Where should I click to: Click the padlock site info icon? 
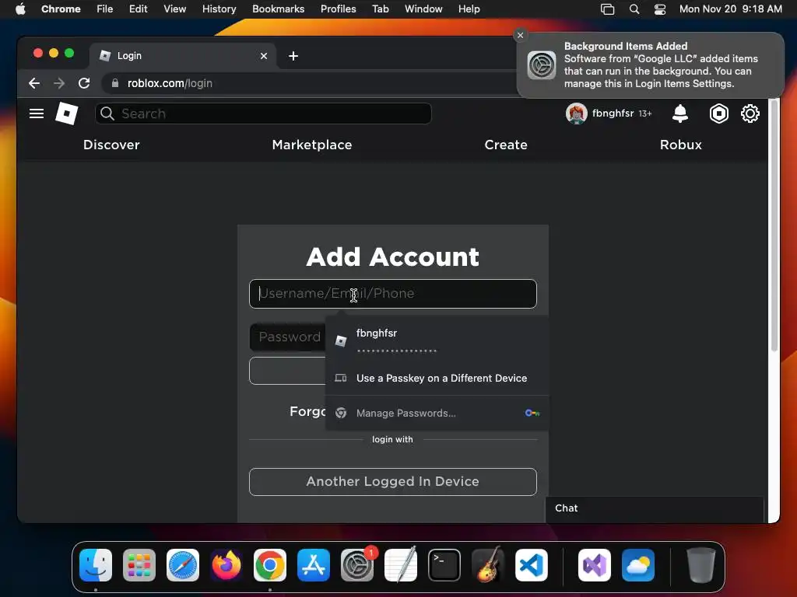[x=115, y=83]
